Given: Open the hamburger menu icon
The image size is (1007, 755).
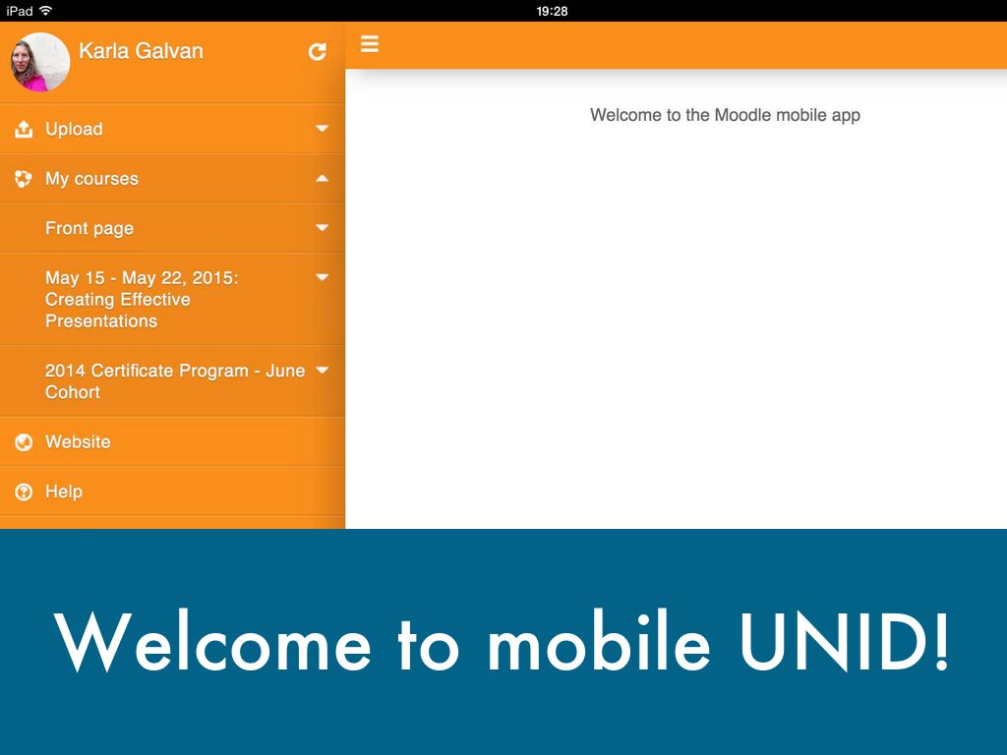Looking at the screenshot, I should [370, 44].
